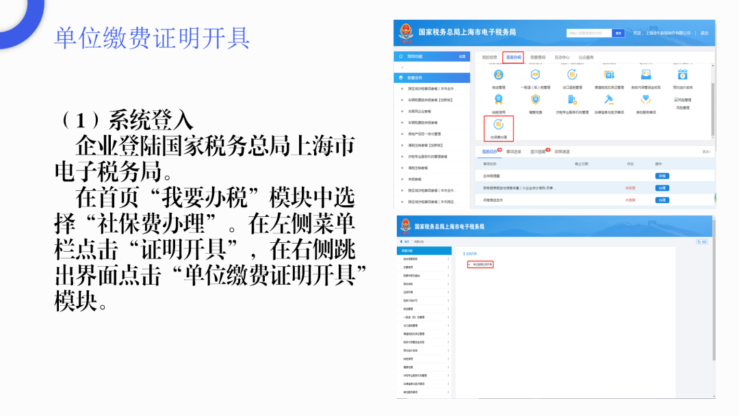Click the 涉税专业服务机构管理 building icon
Viewport: 739px width, 416px height.
click(571, 100)
